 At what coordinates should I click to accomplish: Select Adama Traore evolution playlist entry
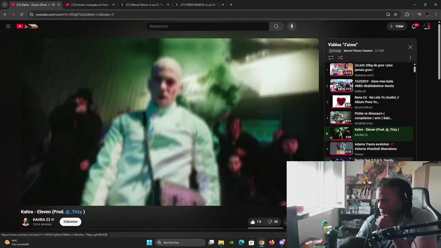point(369,149)
